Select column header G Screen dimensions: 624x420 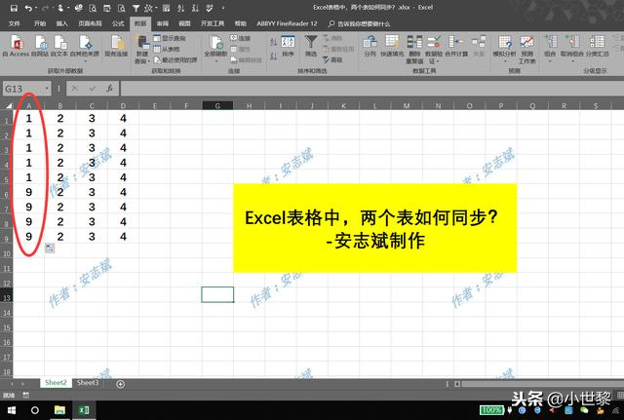pos(217,106)
